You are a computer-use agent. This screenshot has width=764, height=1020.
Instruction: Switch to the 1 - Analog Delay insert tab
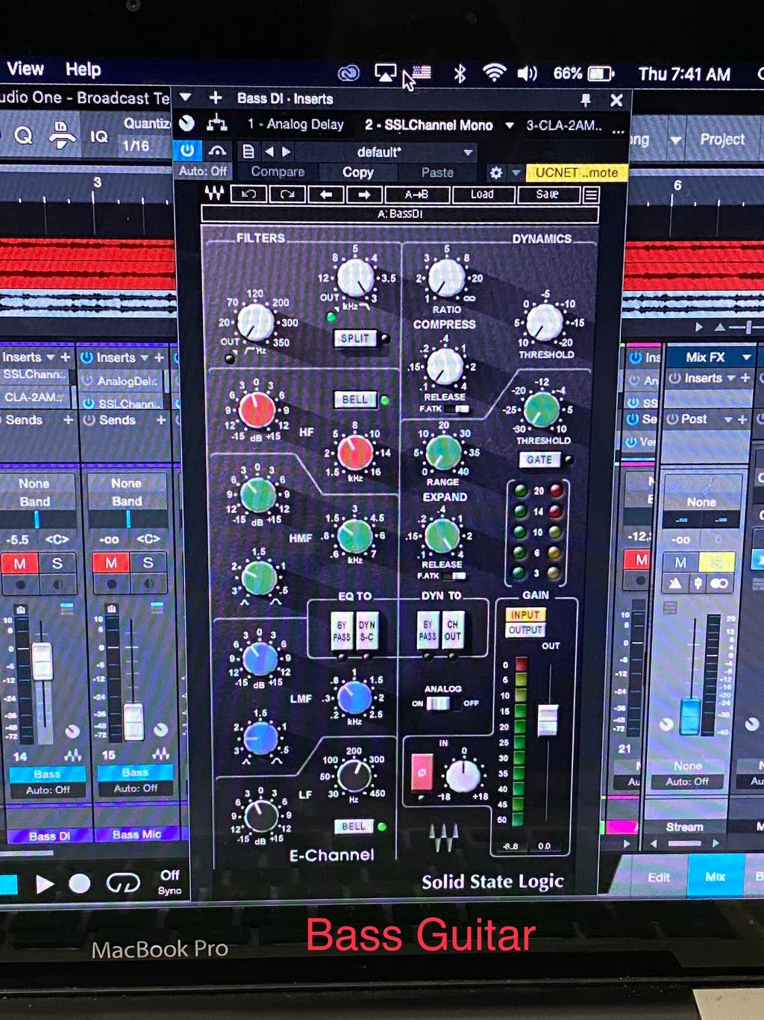295,124
